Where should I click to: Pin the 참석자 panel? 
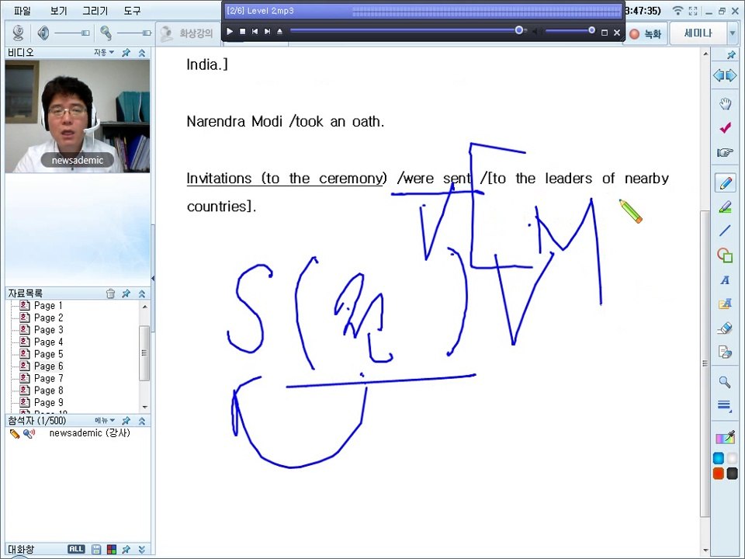point(126,421)
